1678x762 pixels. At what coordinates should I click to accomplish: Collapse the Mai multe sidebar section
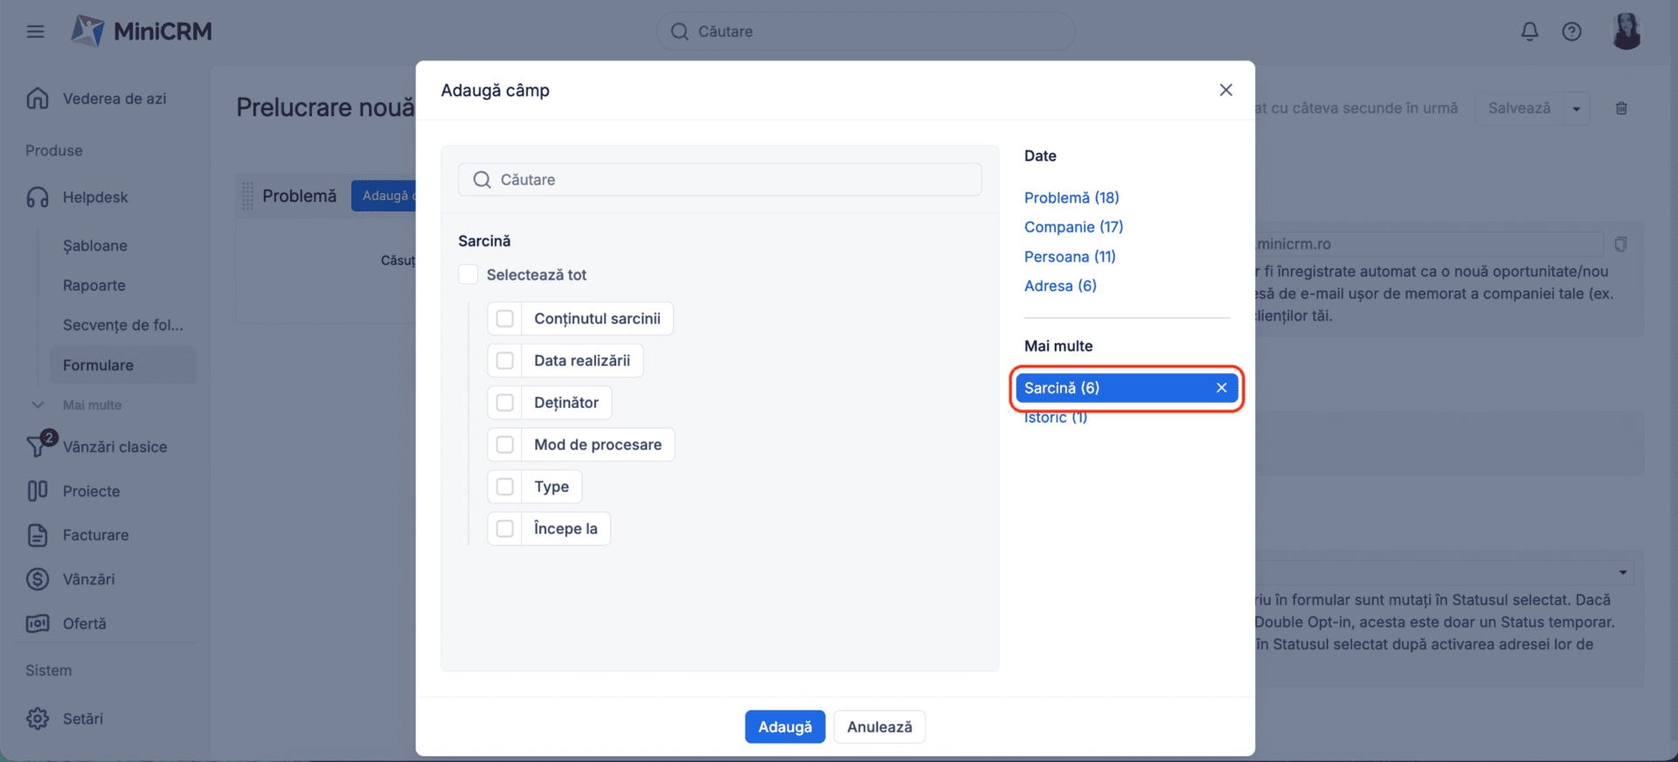[38, 405]
